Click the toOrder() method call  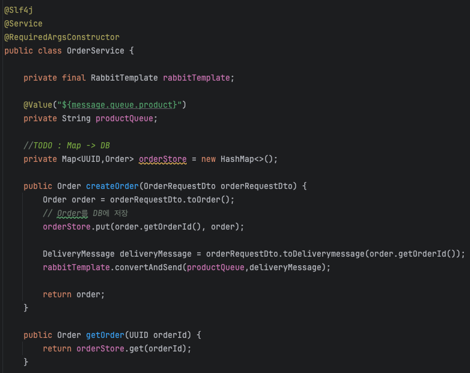point(208,199)
